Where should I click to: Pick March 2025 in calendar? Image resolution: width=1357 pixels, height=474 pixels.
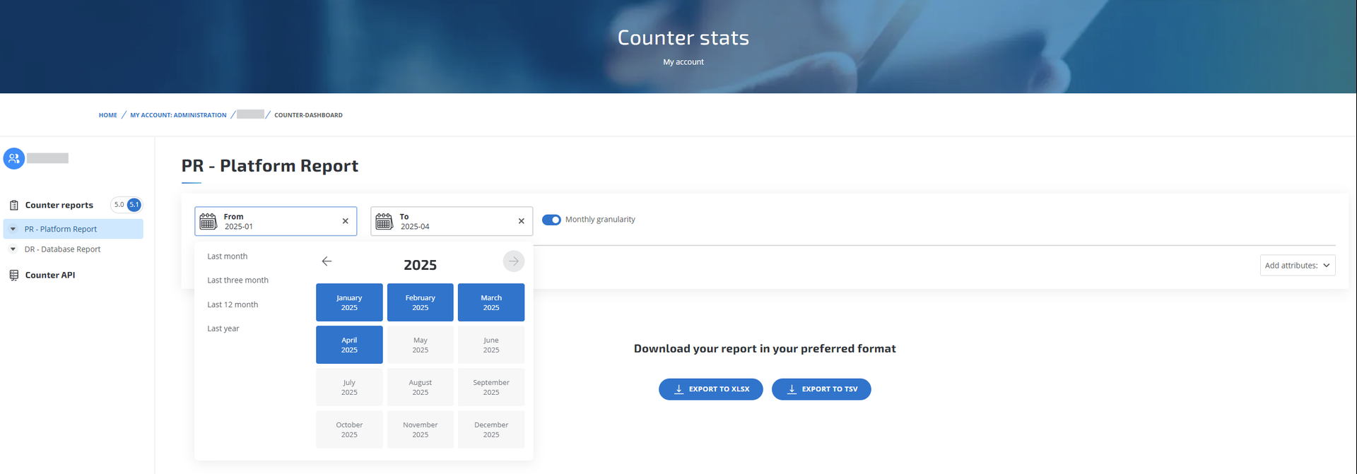[491, 302]
